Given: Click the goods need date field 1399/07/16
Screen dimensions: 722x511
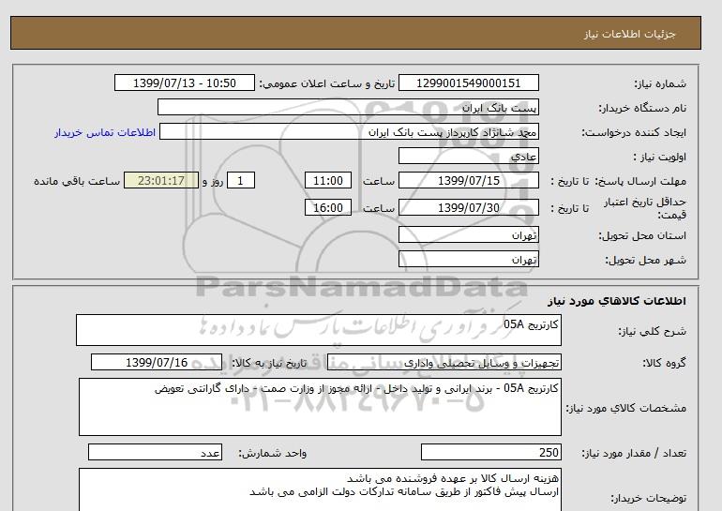Looking at the screenshot, I should pyautogui.click(x=157, y=362).
